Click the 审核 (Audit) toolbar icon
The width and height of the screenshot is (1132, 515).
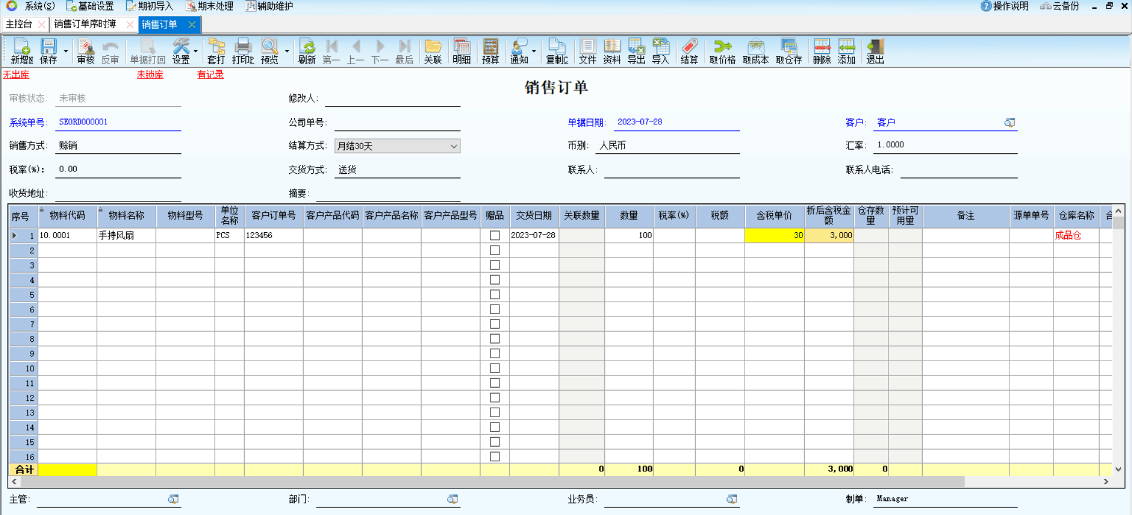coord(85,51)
